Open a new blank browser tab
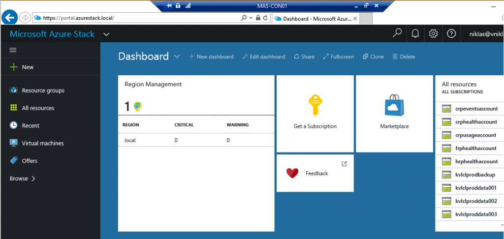Viewport: 504px width, 239px height. (366, 19)
